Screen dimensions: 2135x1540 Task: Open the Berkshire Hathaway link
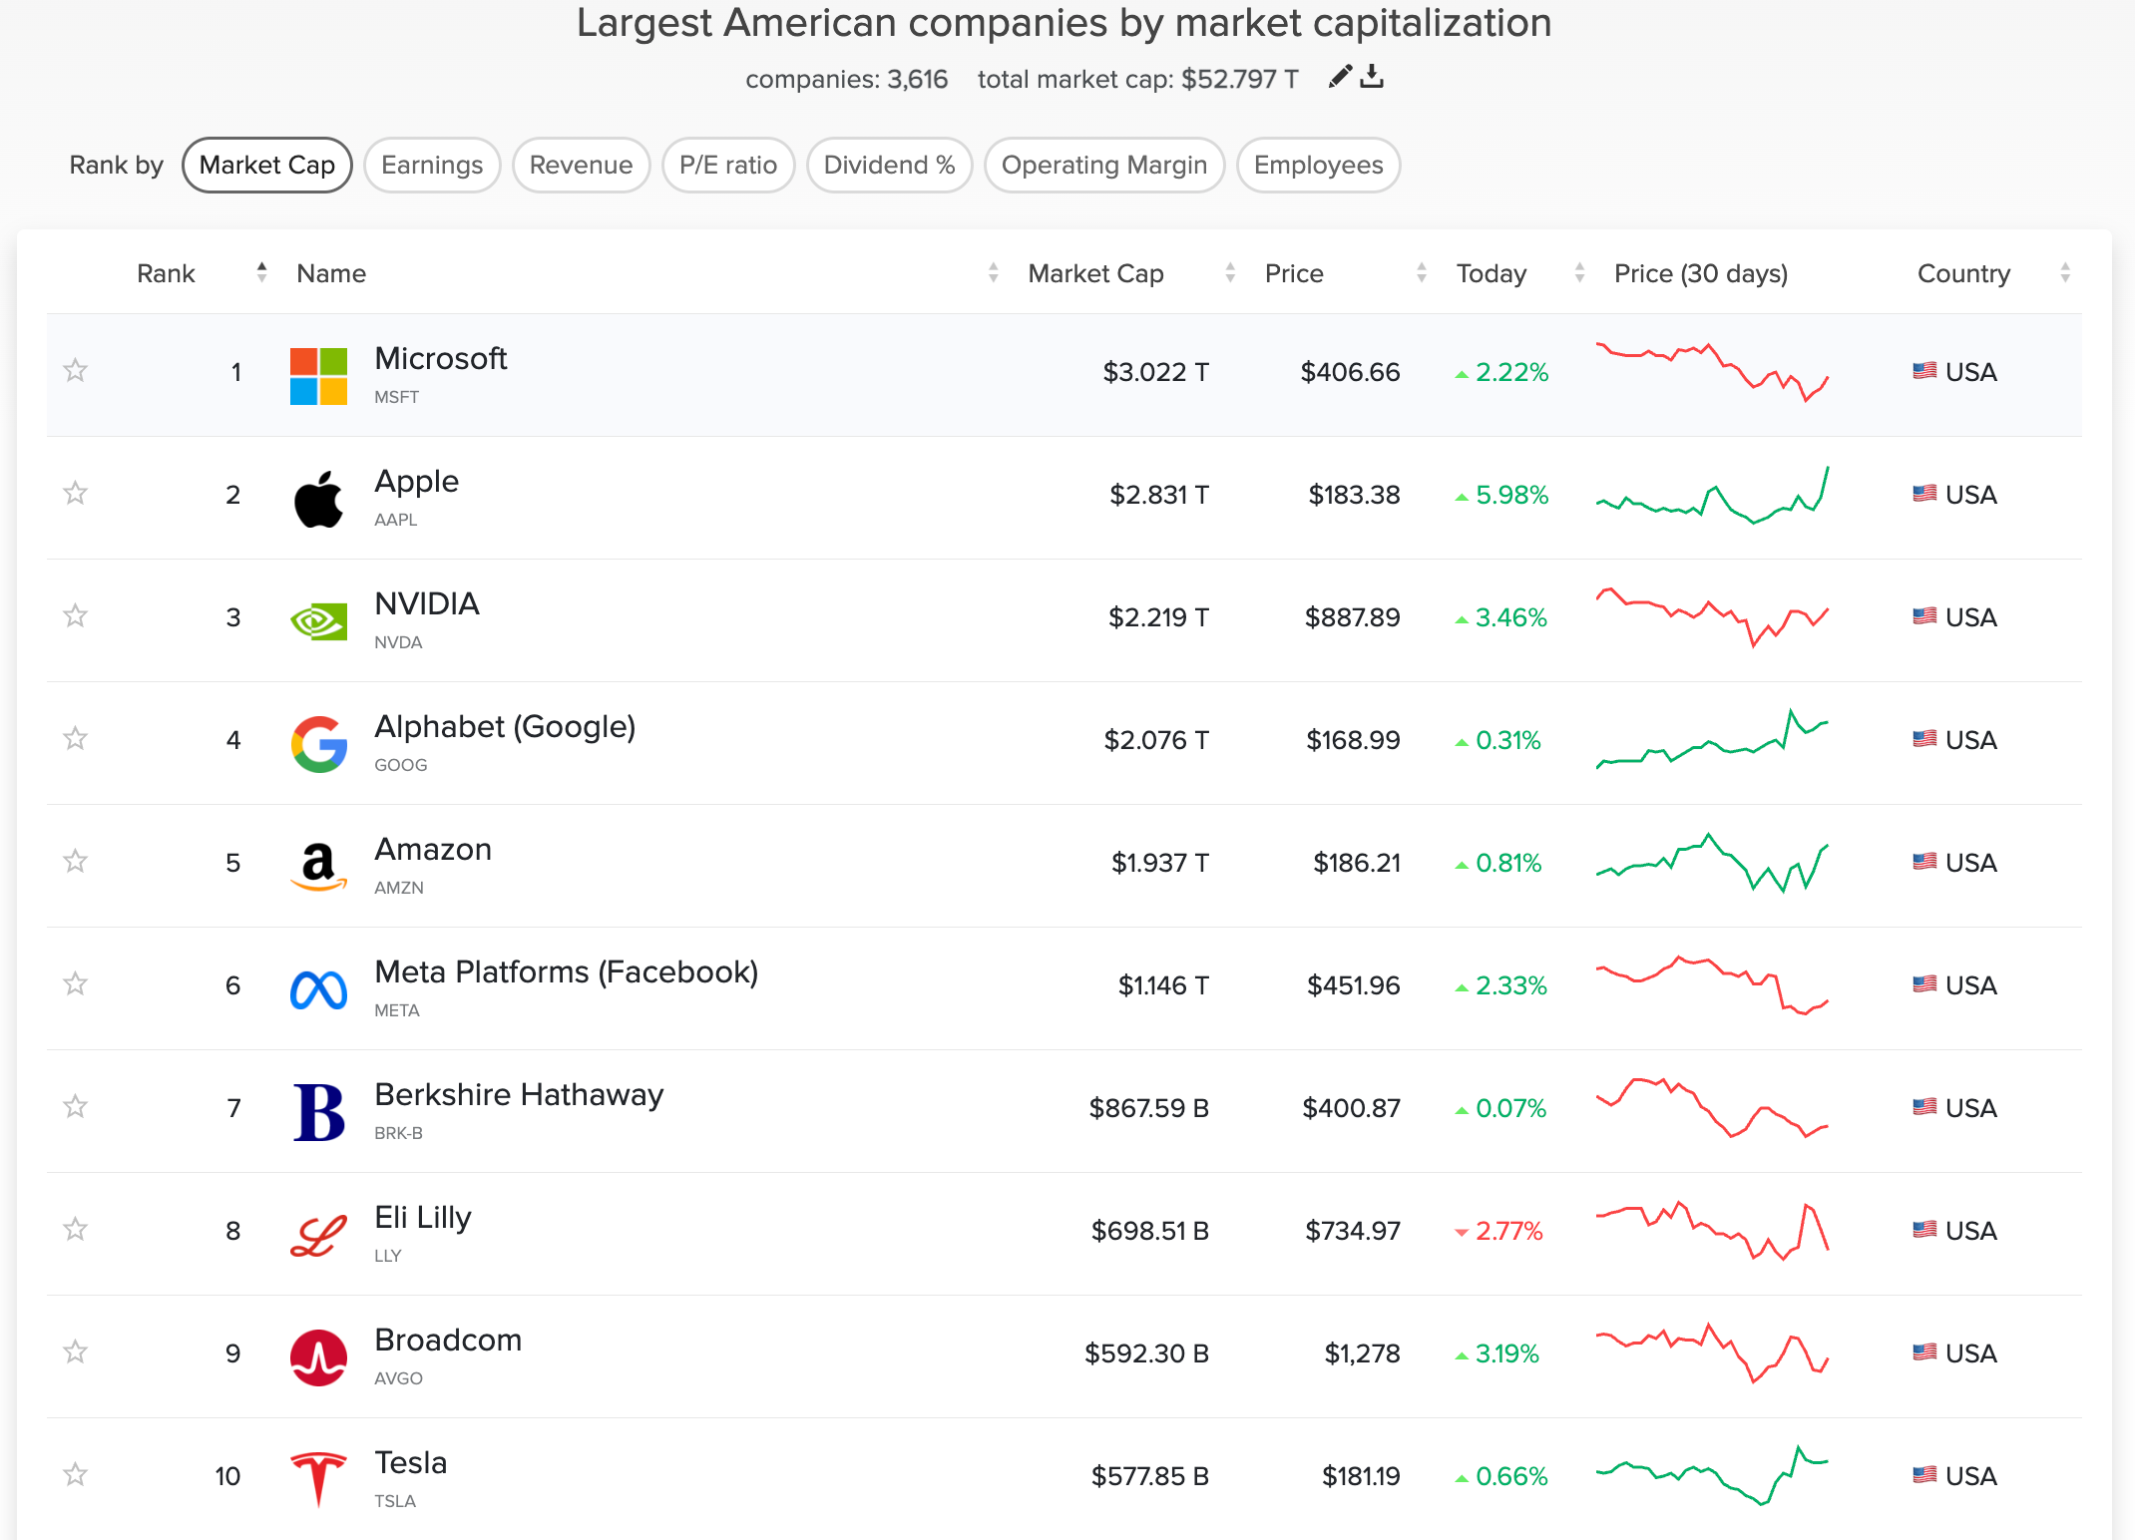[x=519, y=1095]
